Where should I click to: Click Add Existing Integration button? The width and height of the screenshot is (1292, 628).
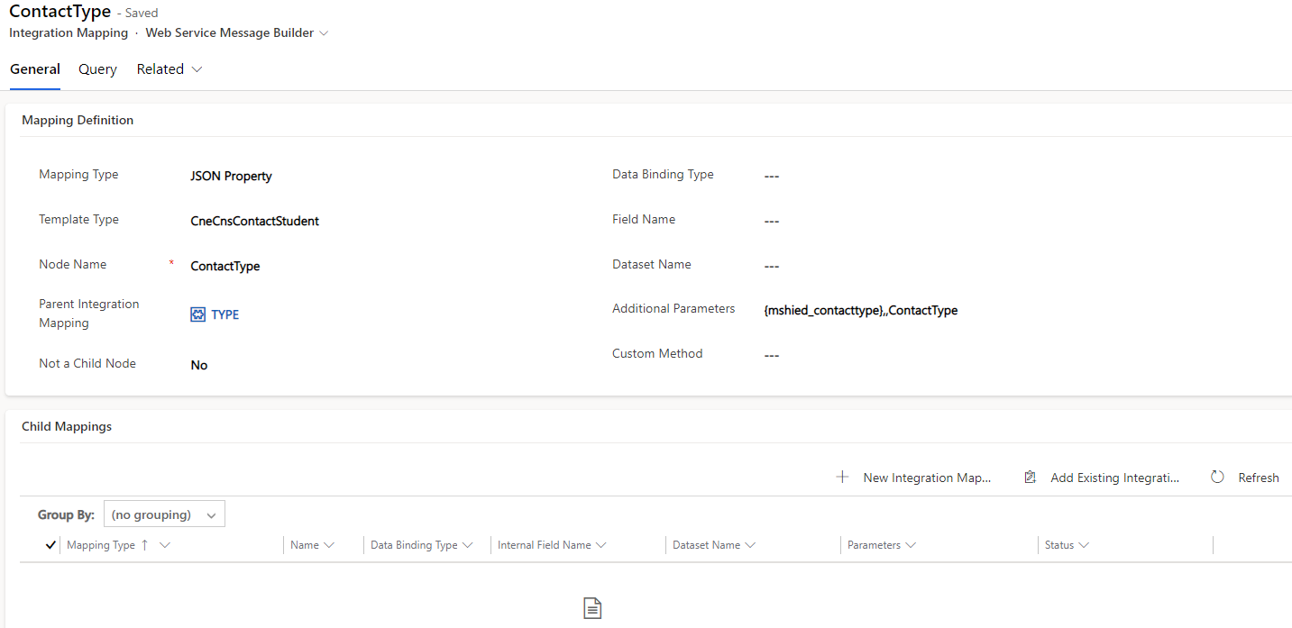pyautogui.click(x=1102, y=478)
